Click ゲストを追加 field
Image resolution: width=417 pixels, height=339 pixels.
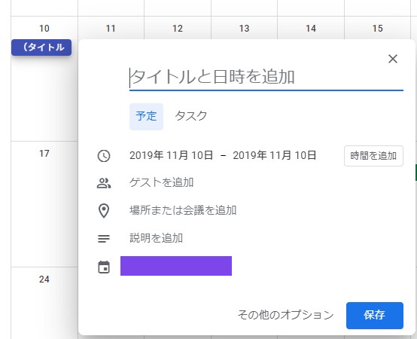161,182
